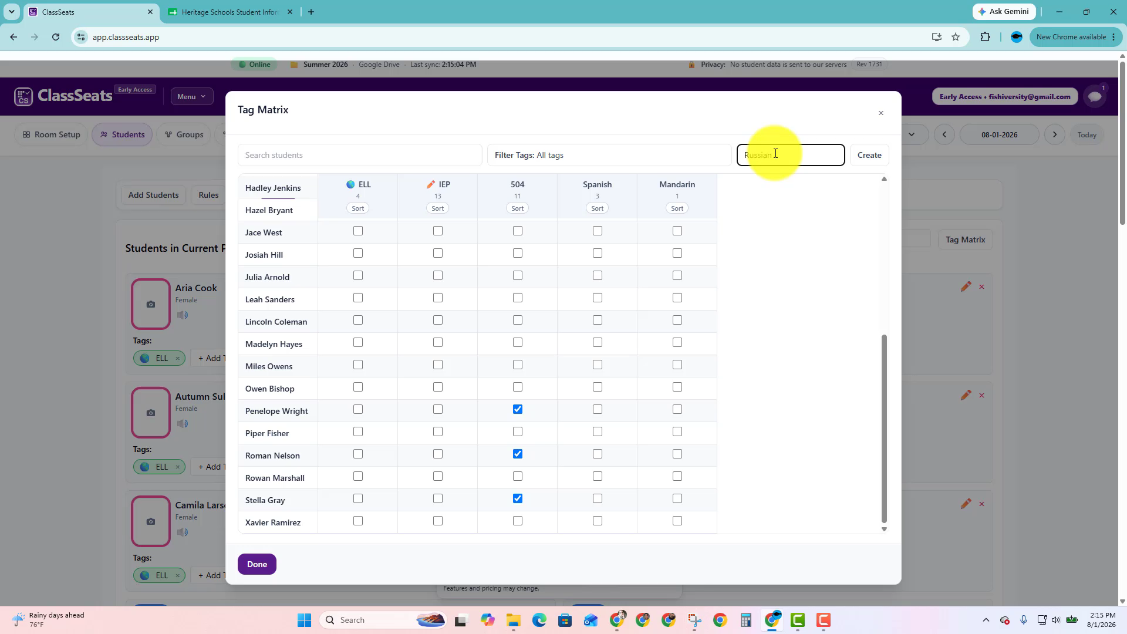The width and height of the screenshot is (1127, 634).
Task: Click the ClassSeats logo
Action: click(63, 96)
